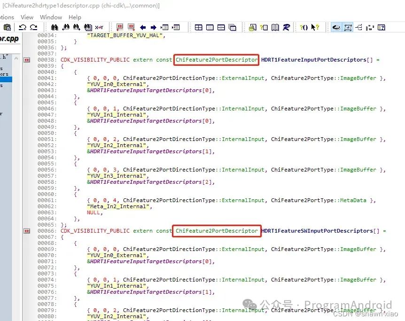
Task: Click HDRT1FeatureInputPortDescriptors[] identifier
Action: tap(317, 60)
